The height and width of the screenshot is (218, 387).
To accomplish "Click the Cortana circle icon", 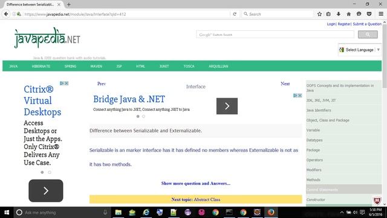I will click(x=19, y=213).
